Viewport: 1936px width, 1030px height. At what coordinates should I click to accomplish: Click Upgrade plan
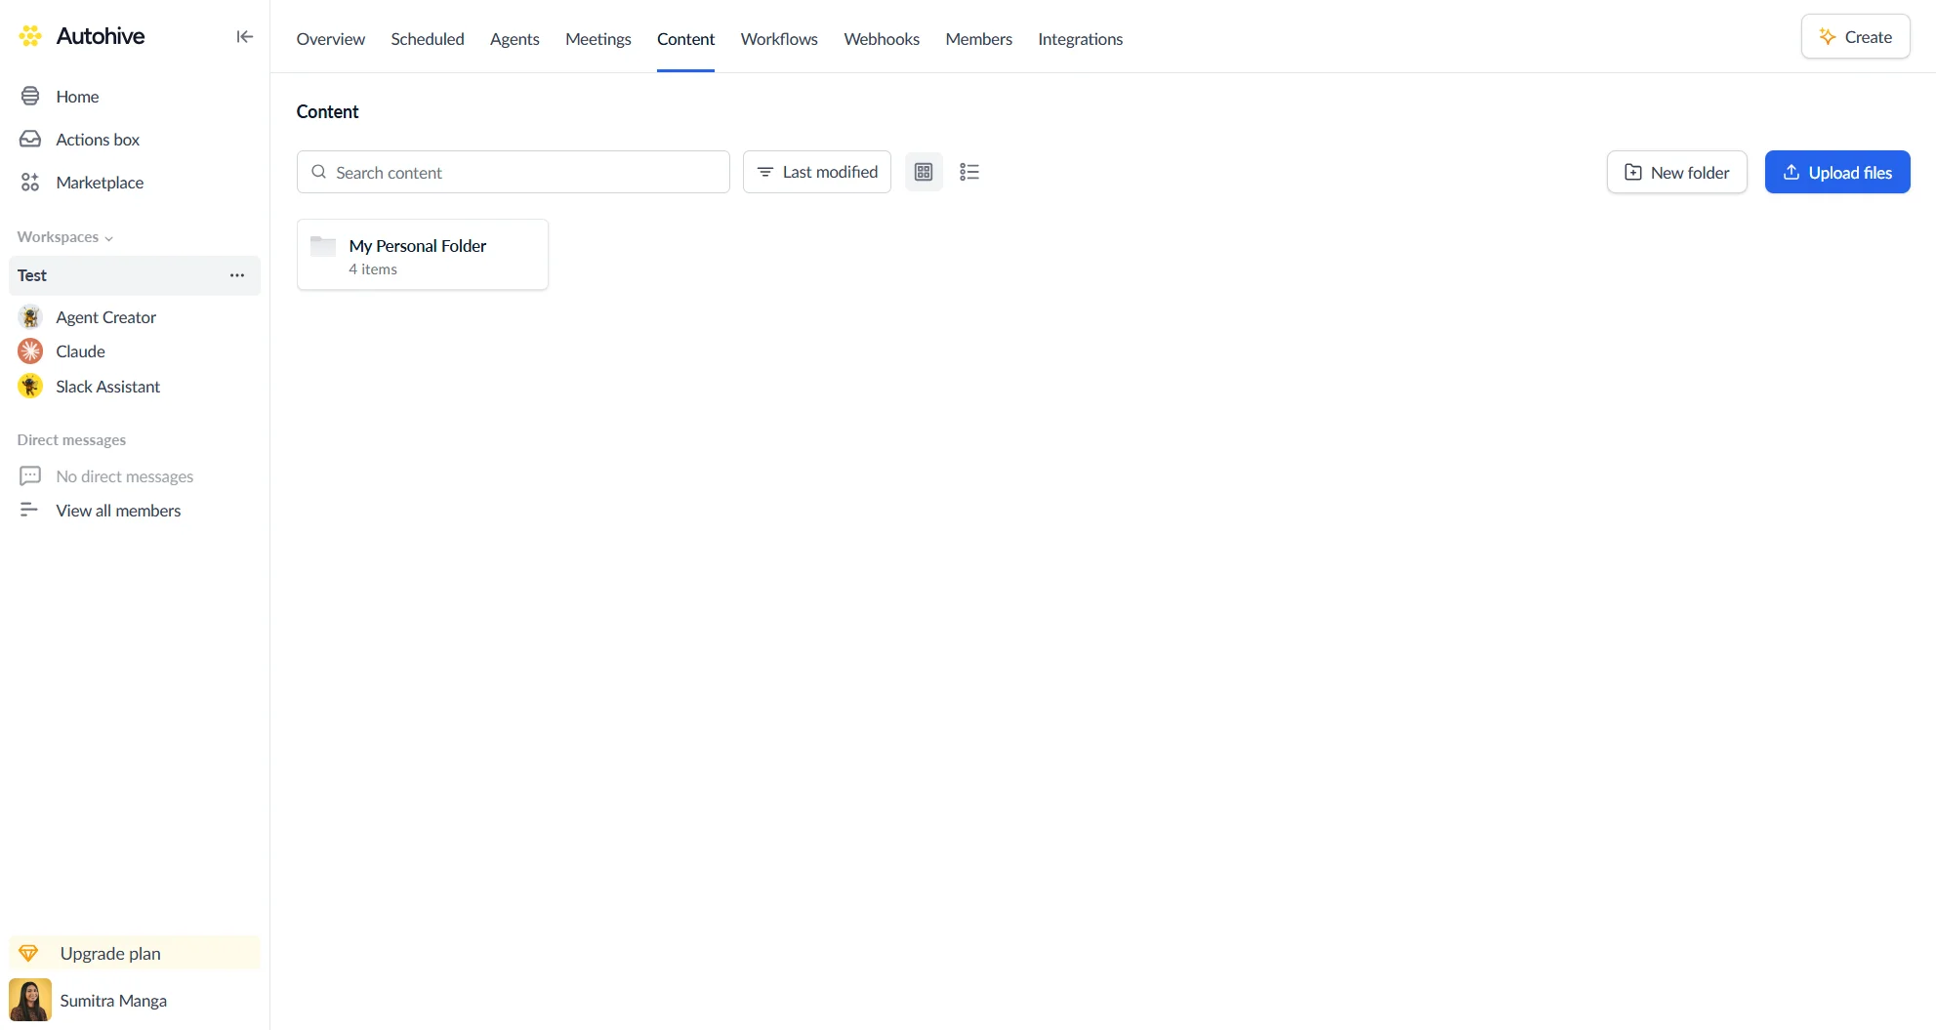point(108,953)
